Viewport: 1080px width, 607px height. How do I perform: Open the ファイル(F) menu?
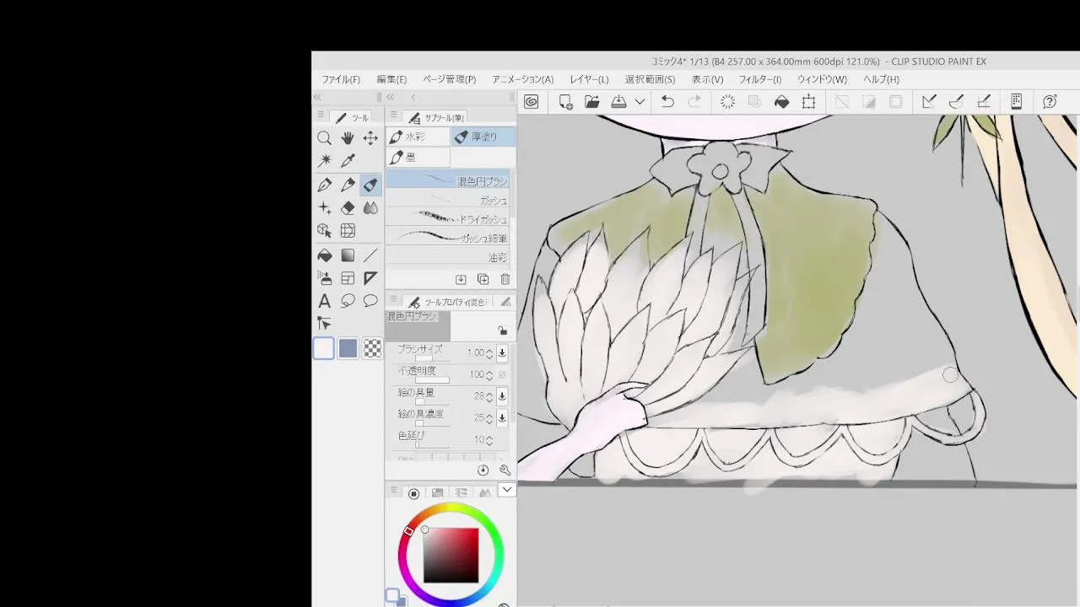[x=341, y=79]
